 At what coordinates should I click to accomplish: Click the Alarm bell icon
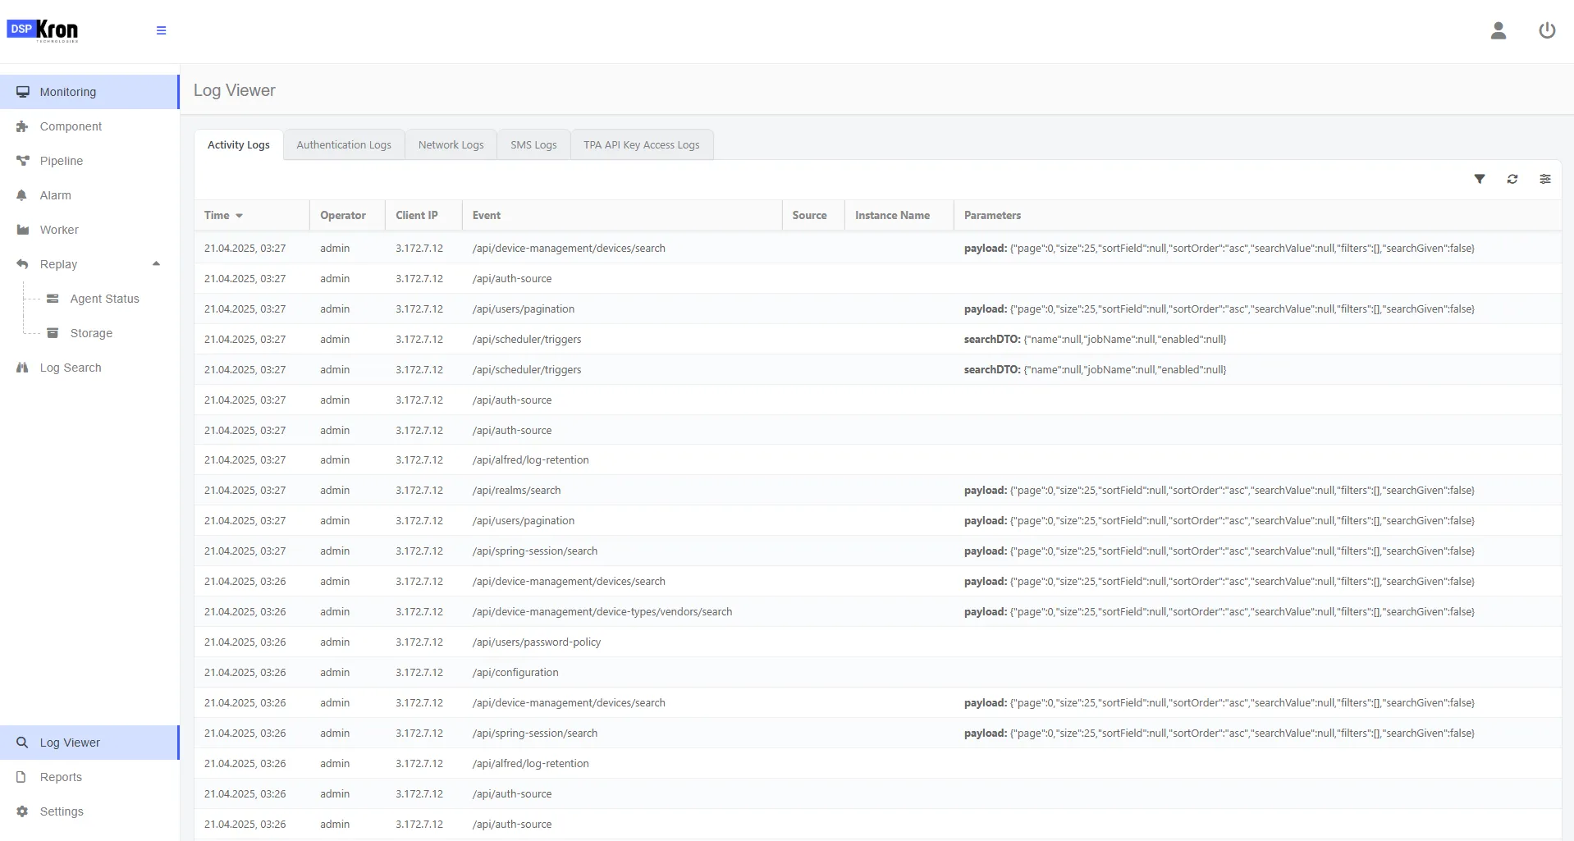22,195
